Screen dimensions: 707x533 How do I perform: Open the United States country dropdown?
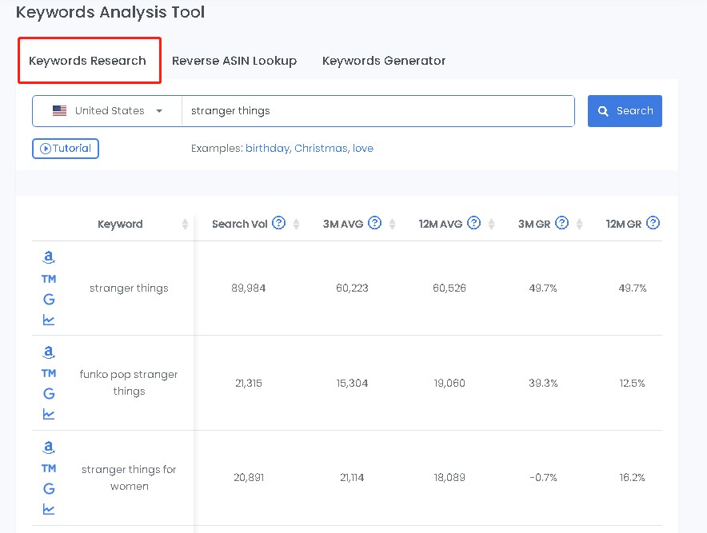pos(107,111)
